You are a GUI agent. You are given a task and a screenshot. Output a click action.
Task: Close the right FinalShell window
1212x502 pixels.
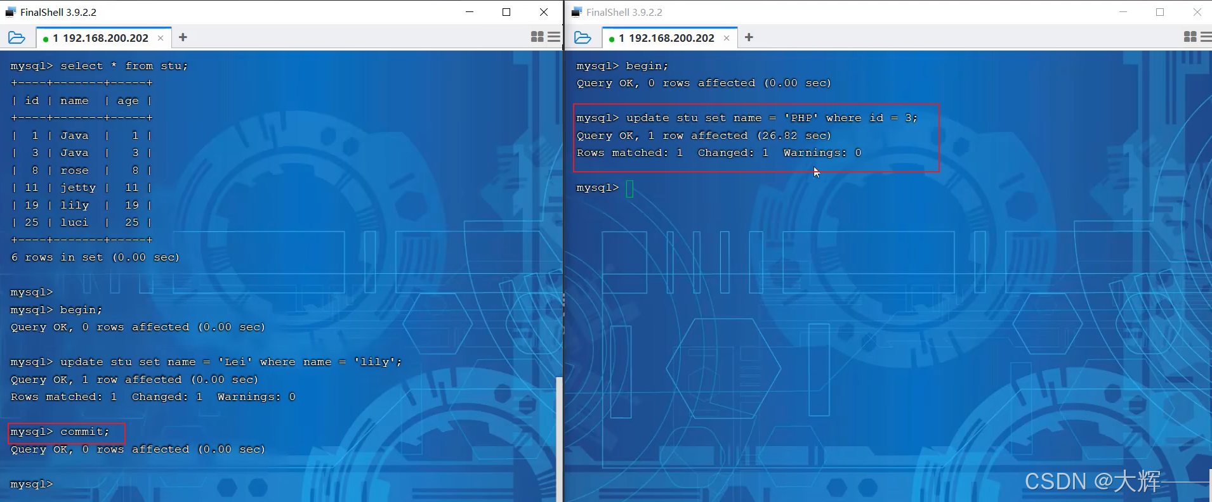(1197, 12)
